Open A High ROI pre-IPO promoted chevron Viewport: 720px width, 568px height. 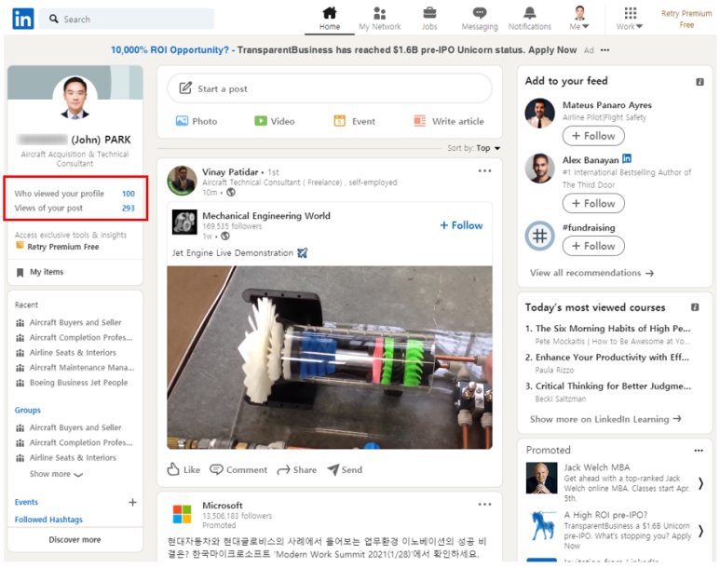point(700,531)
